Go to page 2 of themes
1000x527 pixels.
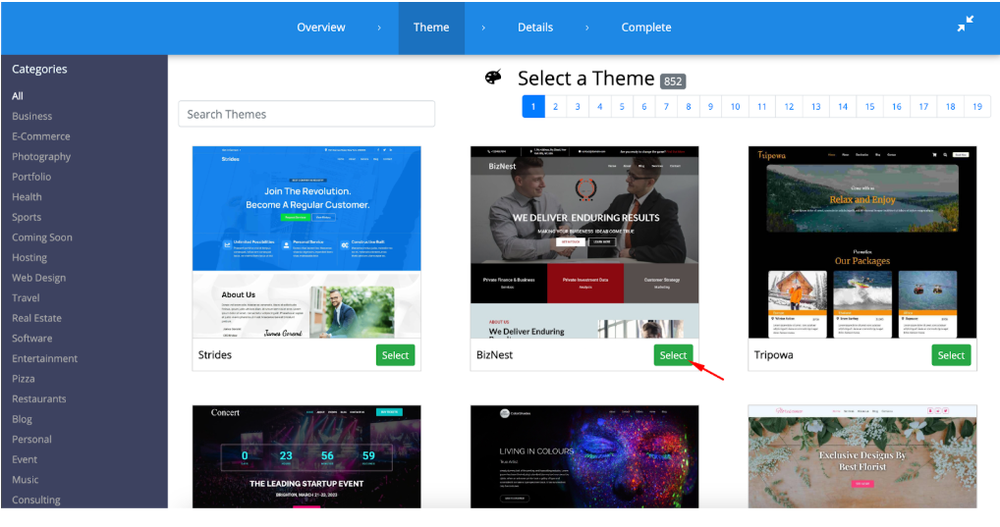coord(555,107)
